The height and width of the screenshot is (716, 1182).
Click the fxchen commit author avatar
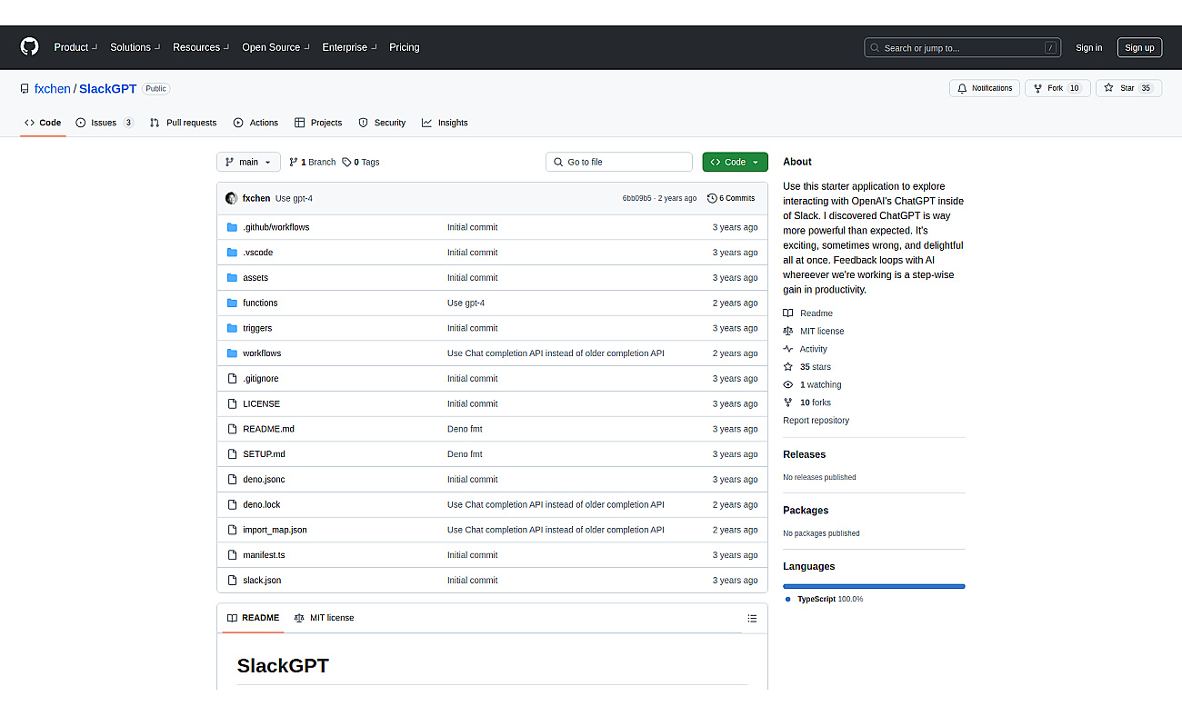[232, 198]
